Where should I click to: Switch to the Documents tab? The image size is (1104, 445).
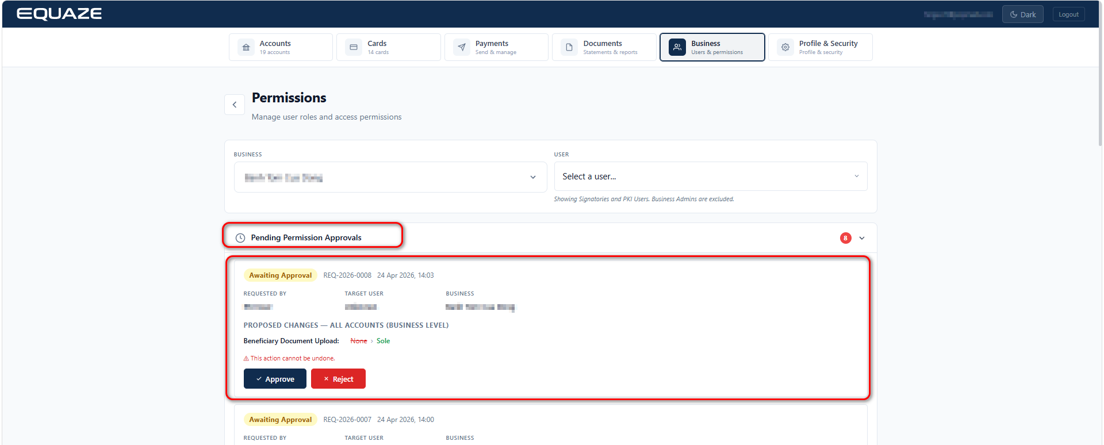coord(604,47)
